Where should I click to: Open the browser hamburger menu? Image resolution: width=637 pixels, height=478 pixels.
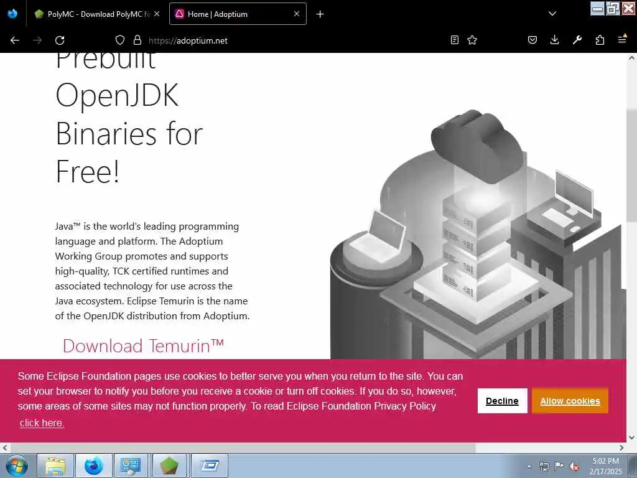point(622,39)
